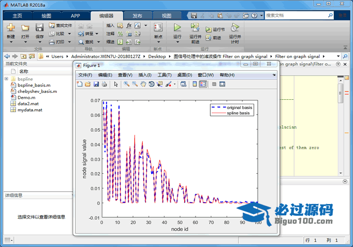Click the Save figure disk icon

point(96,84)
